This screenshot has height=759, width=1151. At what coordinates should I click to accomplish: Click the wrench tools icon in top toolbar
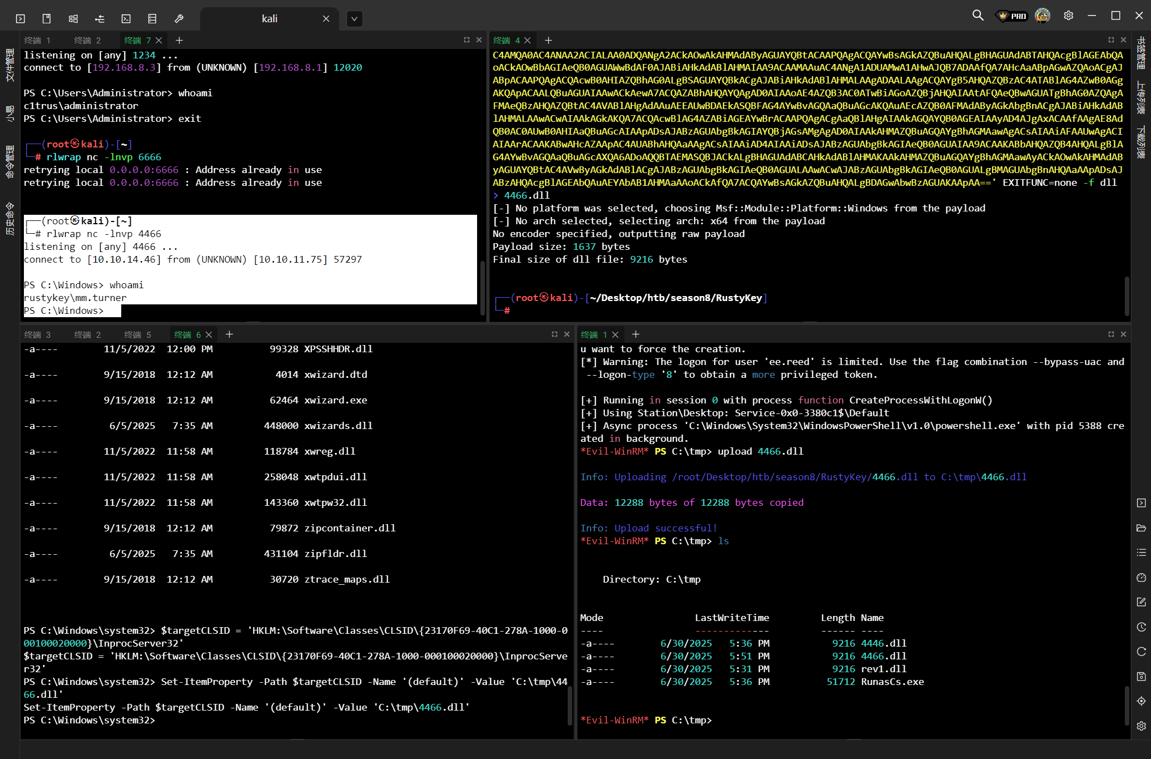pos(179,18)
